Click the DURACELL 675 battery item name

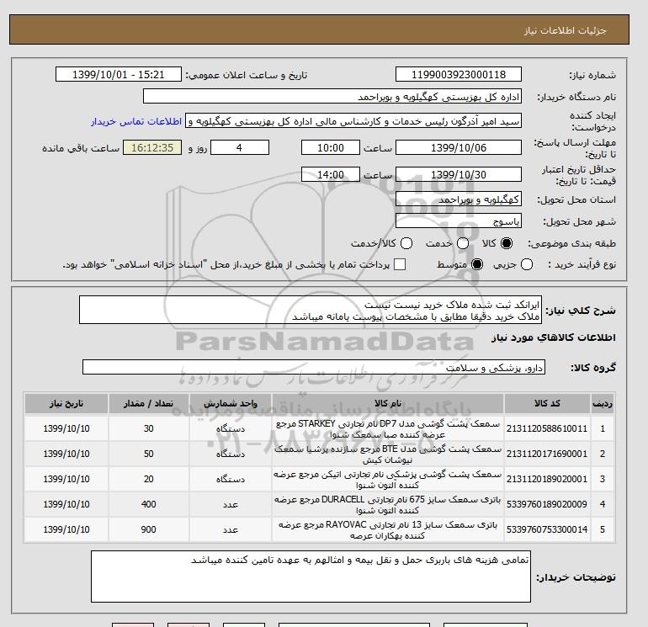coord(388,505)
